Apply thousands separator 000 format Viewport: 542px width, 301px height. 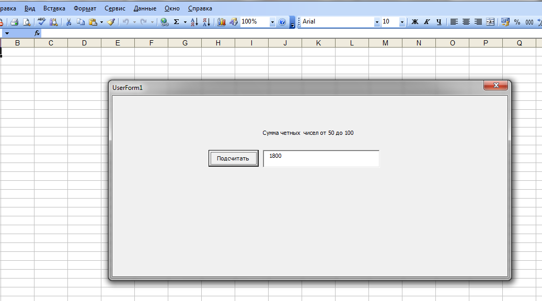[529, 22]
